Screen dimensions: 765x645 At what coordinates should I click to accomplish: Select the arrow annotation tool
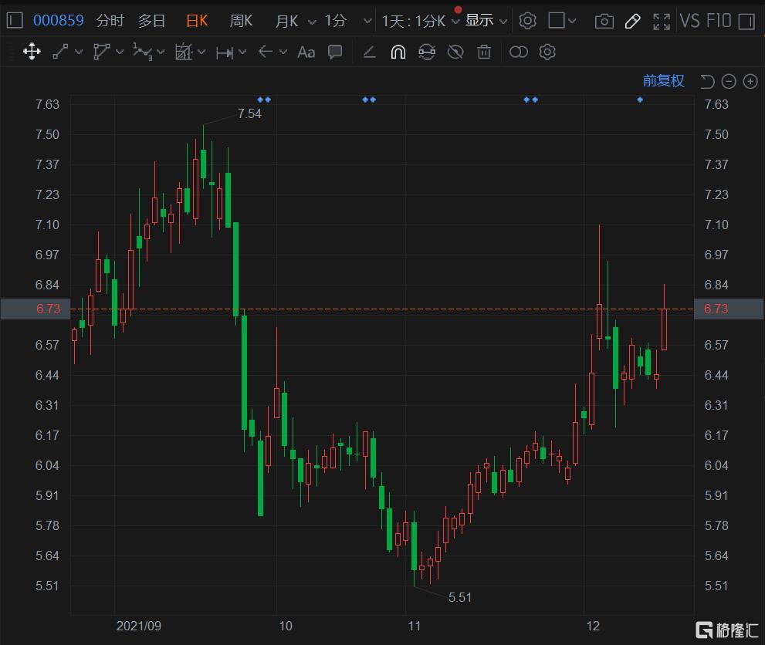(266, 51)
